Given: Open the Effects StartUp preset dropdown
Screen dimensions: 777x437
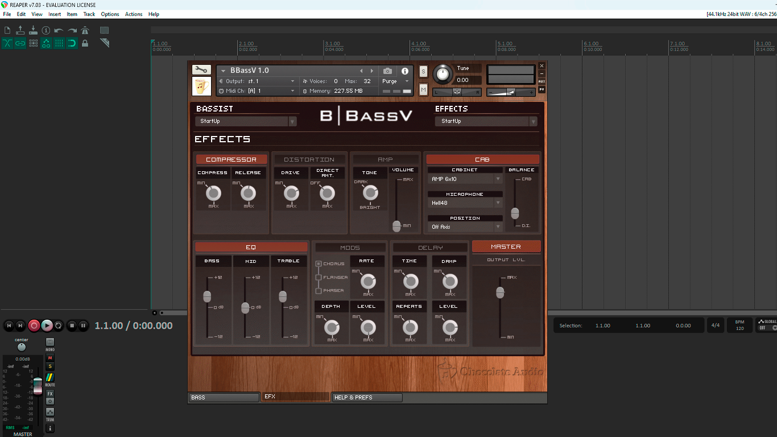Looking at the screenshot, I should point(486,121).
